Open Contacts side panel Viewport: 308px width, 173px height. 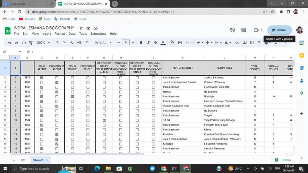point(302,81)
